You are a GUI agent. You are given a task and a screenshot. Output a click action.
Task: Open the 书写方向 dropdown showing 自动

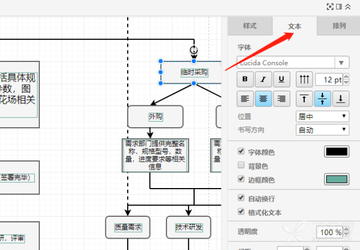click(x=322, y=130)
